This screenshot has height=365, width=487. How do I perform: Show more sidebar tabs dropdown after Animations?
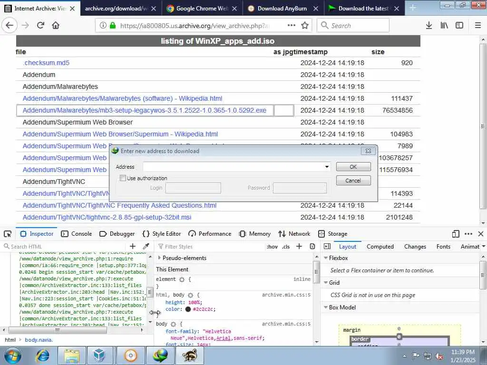pyautogui.click(x=484, y=247)
